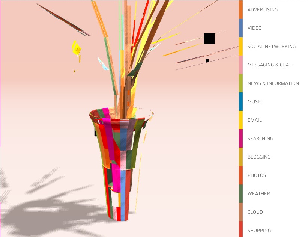Click the yellow swatch beside SOCIAL NETWORKING
This screenshot has height=237, width=308.
point(240,47)
